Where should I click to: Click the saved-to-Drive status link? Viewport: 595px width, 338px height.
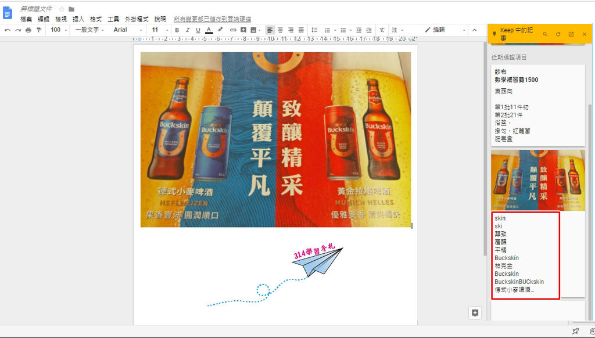tap(212, 19)
